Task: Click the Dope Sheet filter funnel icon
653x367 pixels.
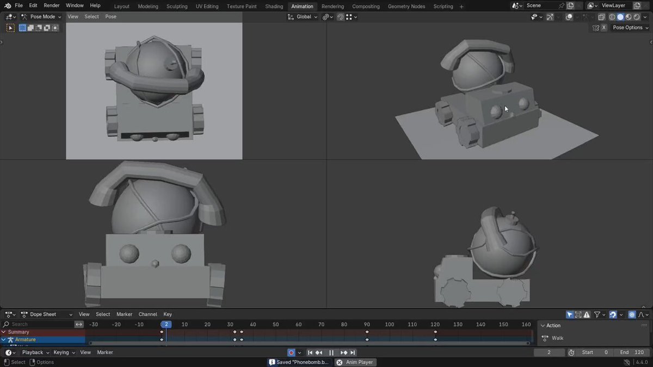Action: tap(597, 314)
